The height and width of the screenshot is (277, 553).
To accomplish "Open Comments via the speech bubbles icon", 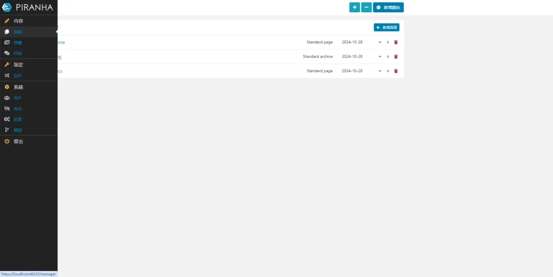I will 7,53.
